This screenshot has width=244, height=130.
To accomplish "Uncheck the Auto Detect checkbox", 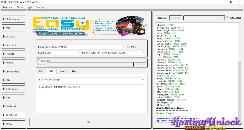I will pos(227,18).
